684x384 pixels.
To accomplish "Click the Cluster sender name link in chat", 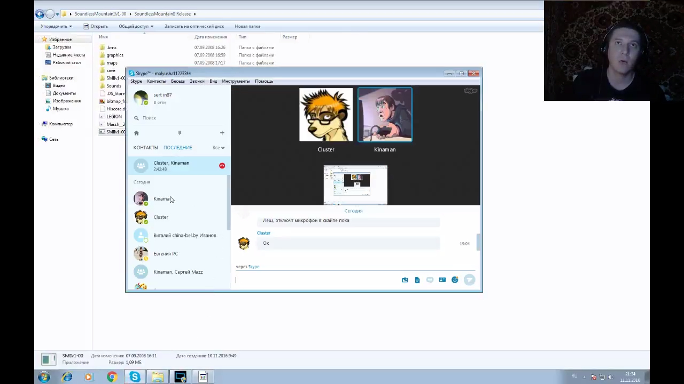I will tap(263, 233).
